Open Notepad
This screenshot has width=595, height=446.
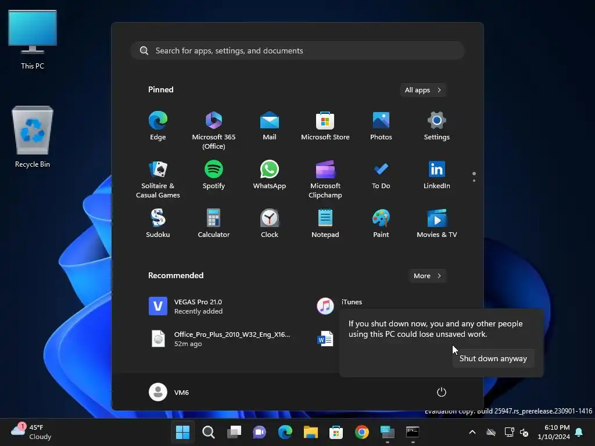pos(325,224)
